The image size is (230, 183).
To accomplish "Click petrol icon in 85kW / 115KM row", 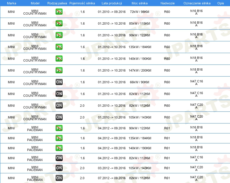I will pos(59,23).
